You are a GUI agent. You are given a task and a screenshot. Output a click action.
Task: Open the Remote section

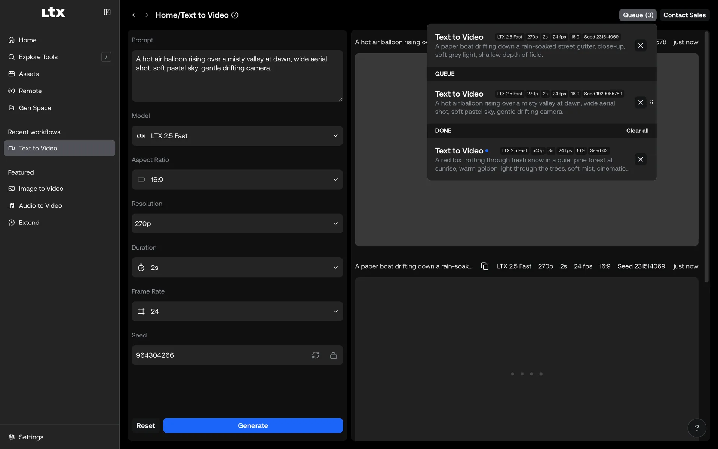[x=60, y=91]
